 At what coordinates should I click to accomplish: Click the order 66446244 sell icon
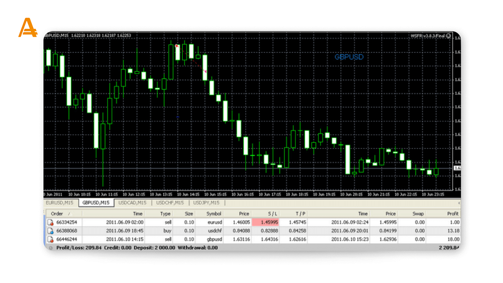50,240
